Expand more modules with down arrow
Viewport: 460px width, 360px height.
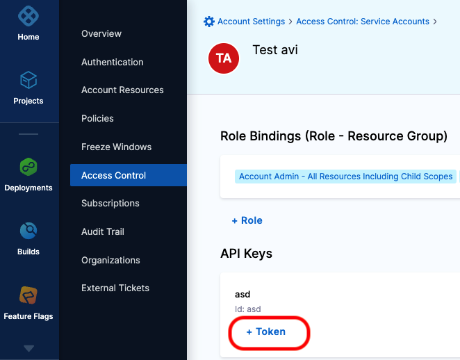[28, 348]
